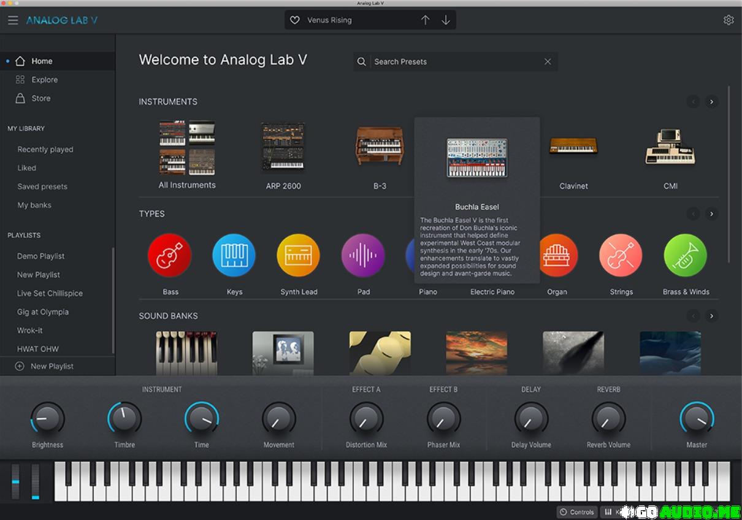Go to the Home section
This screenshot has width=742, height=520.
pos(58,61)
